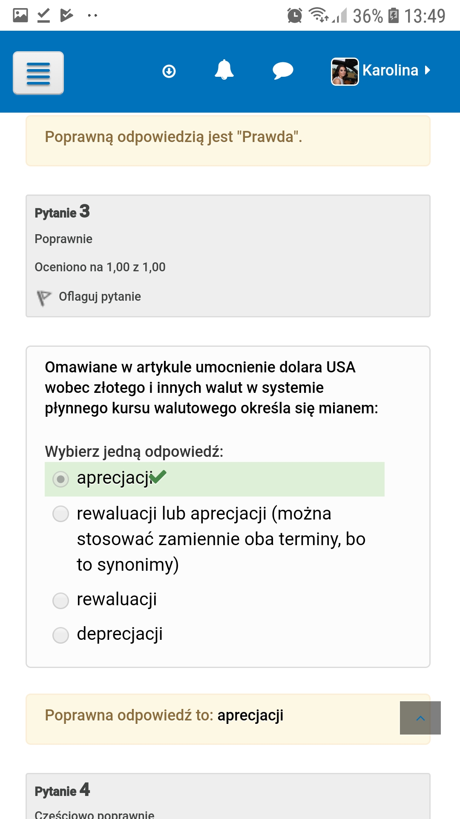
Task: Click the flag icon beside Oflaguj pytanie
Action: [x=43, y=297]
